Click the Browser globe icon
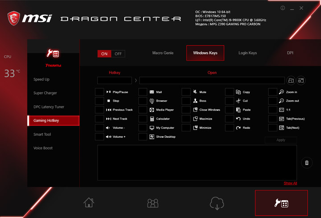 [x=152, y=101]
